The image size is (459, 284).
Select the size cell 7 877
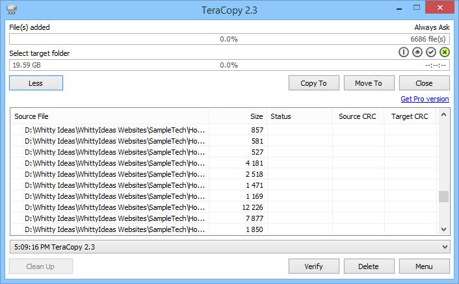tap(254, 218)
